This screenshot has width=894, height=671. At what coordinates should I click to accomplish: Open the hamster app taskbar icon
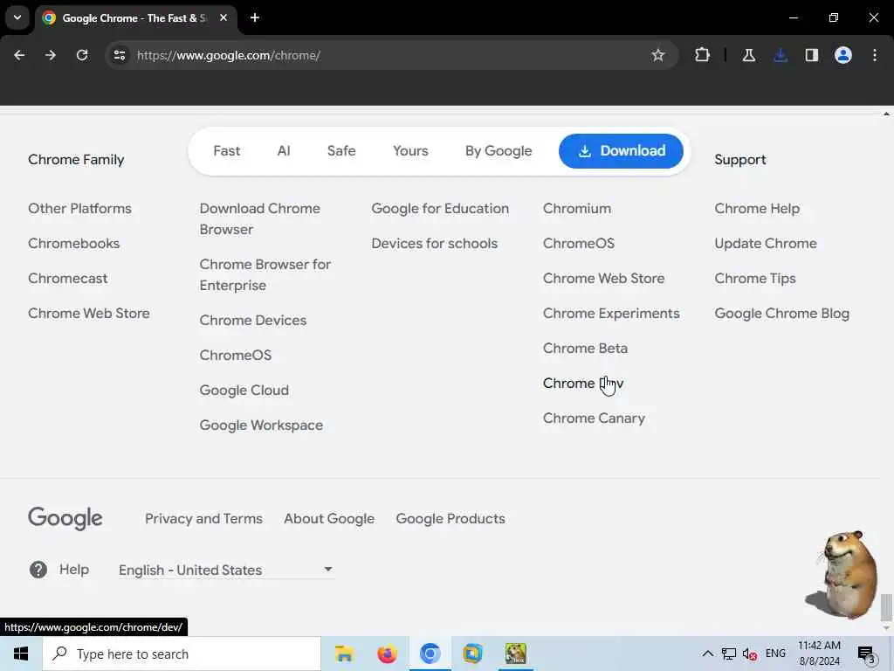(515, 654)
